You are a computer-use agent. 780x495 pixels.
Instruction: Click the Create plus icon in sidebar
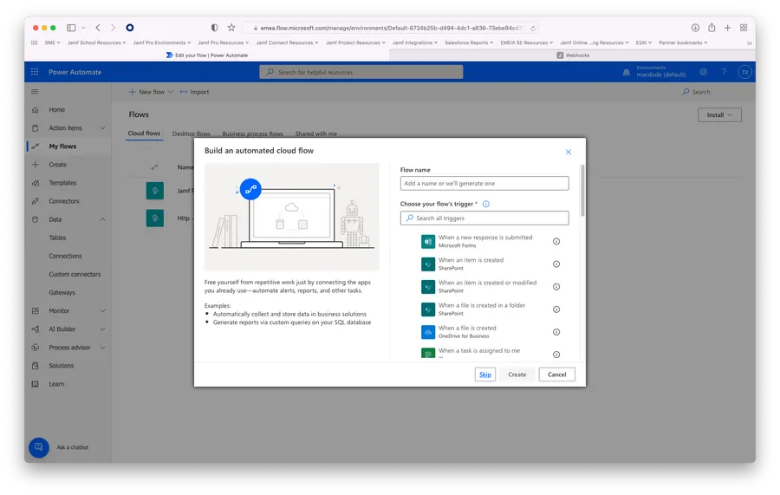[x=35, y=165]
